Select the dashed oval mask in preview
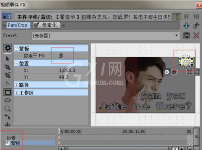The image size is (202, 150). [x=186, y=61]
